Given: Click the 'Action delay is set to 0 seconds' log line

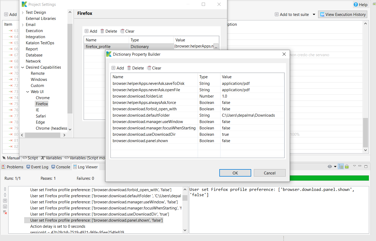Looking at the screenshot, I should [58, 226].
